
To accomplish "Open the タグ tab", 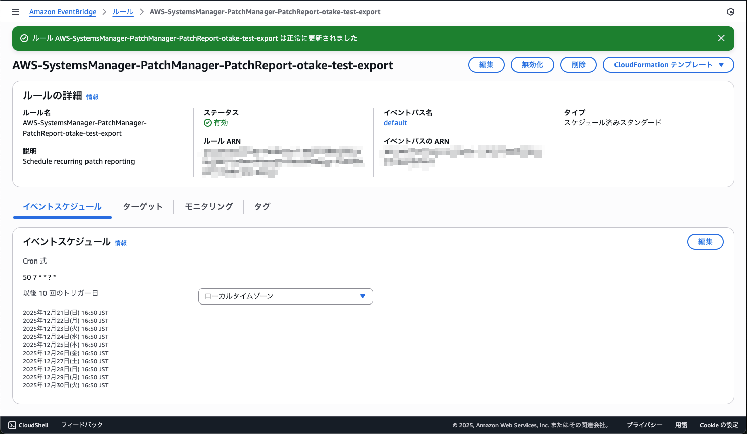I will coord(262,207).
